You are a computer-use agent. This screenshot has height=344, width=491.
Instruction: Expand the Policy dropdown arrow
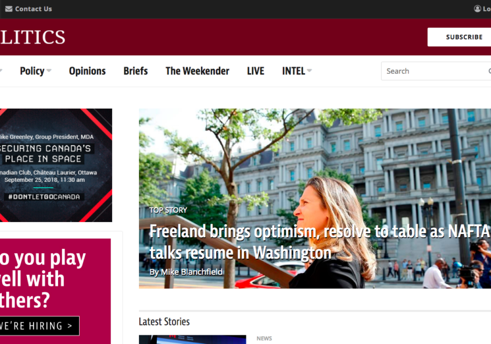point(49,71)
